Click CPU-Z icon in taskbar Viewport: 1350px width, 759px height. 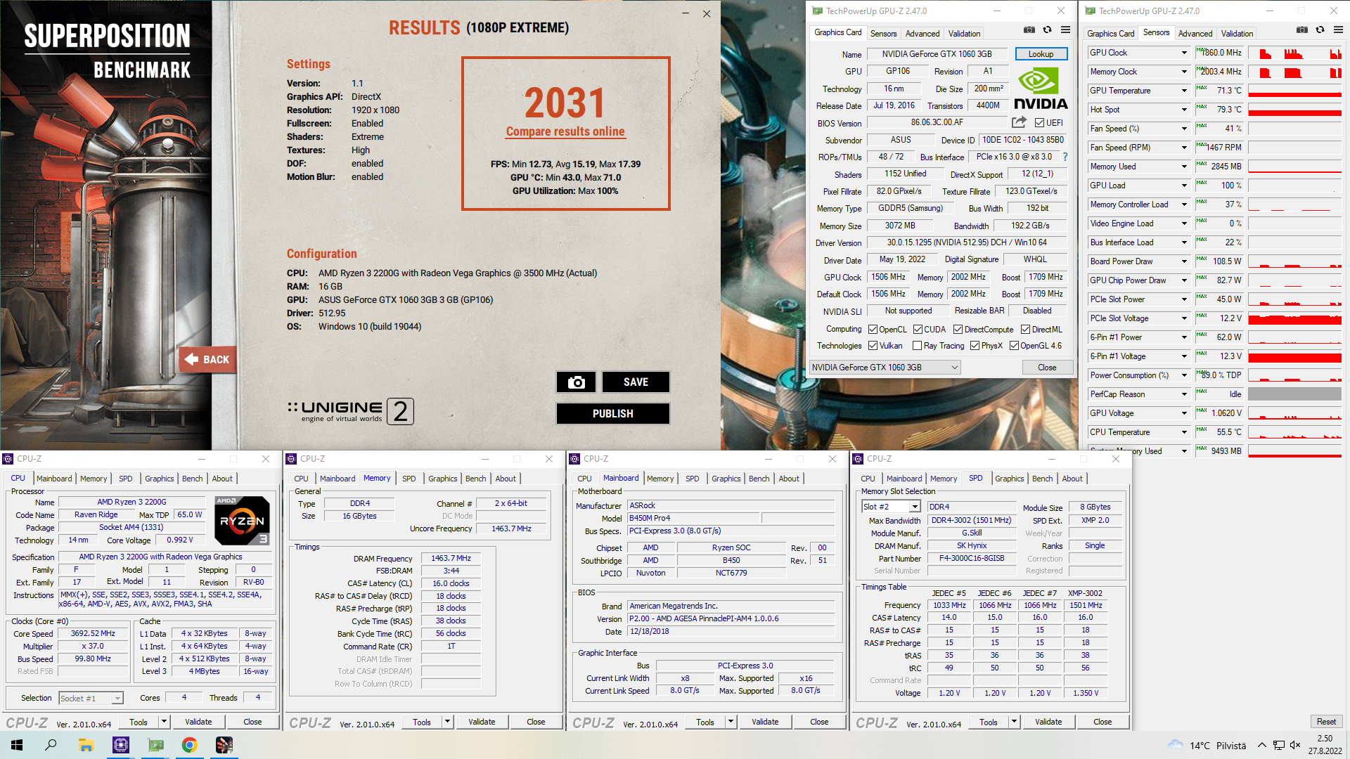[x=121, y=745]
